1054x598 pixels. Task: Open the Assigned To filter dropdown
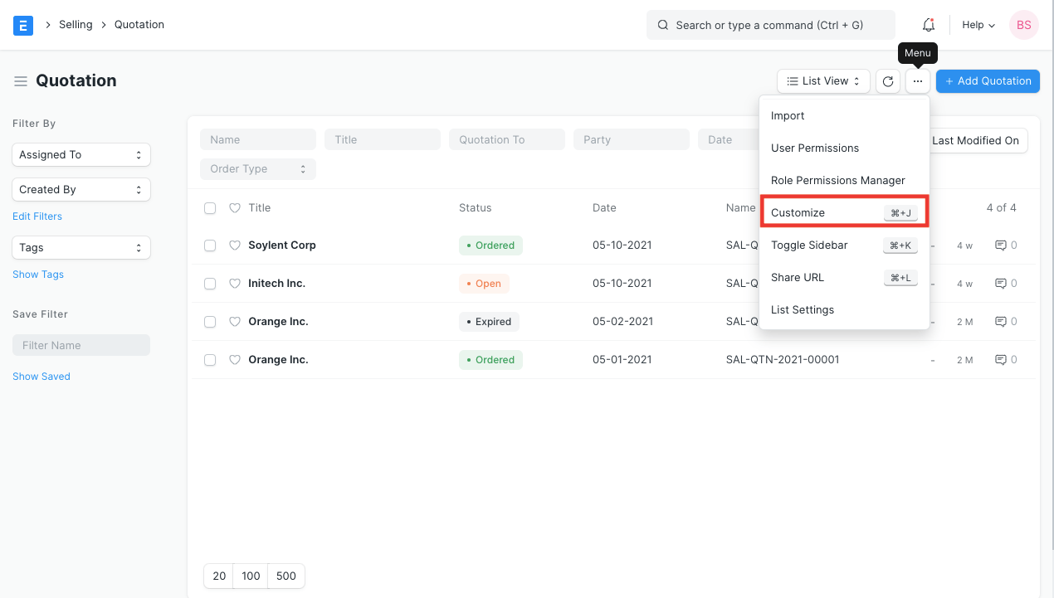click(x=81, y=154)
